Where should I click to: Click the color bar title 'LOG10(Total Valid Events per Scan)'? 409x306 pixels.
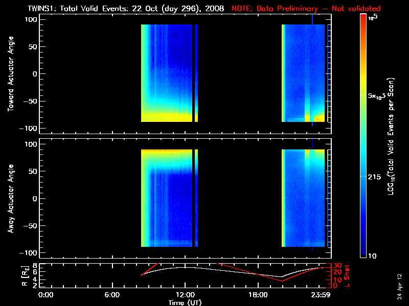point(392,138)
